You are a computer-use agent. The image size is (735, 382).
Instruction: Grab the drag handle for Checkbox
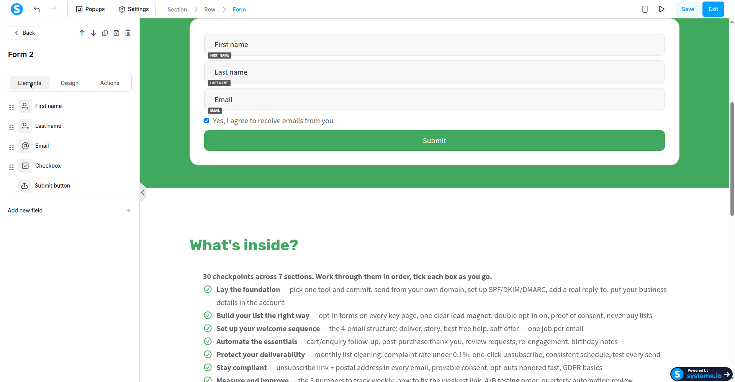(x=11, y=167)
